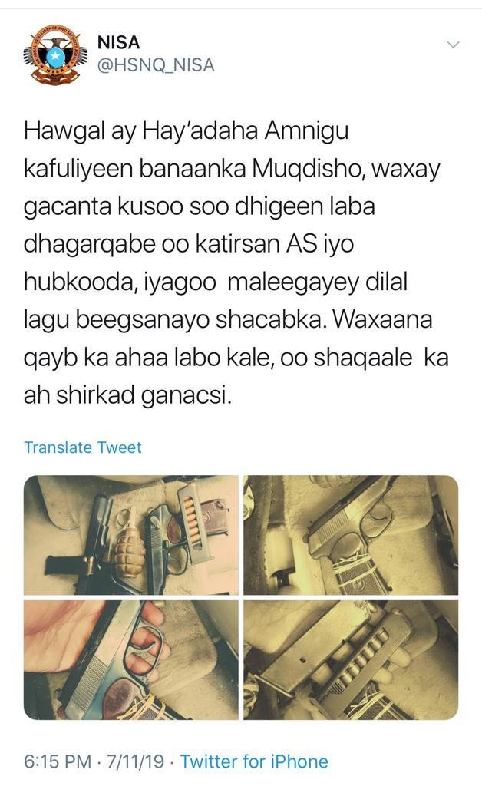View the bottom-right magazine with bullets photo
Screen dimensions: 482x786
click(x=351, y=660)
